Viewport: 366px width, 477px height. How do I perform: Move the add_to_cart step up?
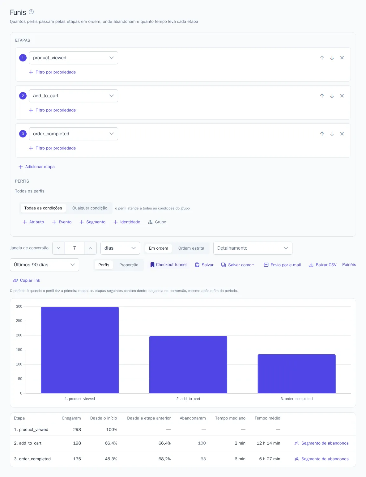click(x=322, y=96)
